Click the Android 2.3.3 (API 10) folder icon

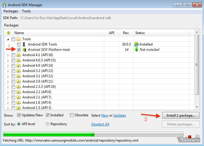click(x=18, y=87)
